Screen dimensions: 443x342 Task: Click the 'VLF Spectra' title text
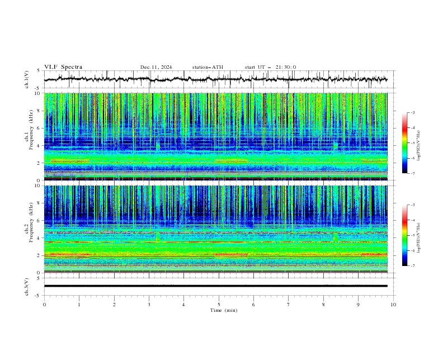63,67
